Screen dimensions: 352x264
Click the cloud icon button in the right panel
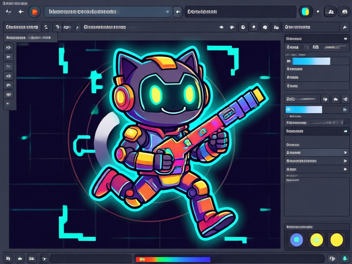click(x=335, y=99)
